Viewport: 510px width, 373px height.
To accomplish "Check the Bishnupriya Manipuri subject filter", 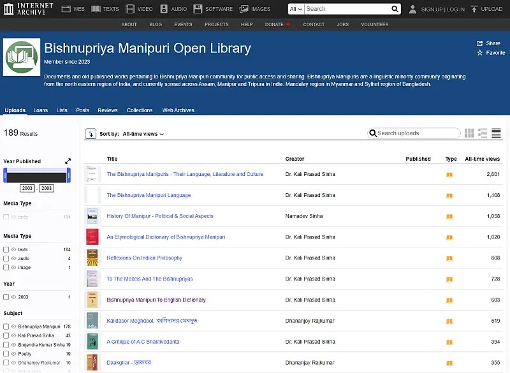I will pyautogui.click(x=6, y=326).
